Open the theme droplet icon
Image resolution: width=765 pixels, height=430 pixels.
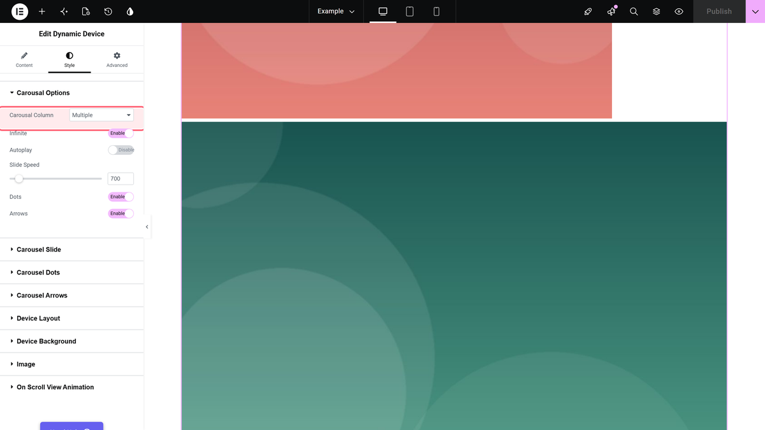(x=130, y=11)
